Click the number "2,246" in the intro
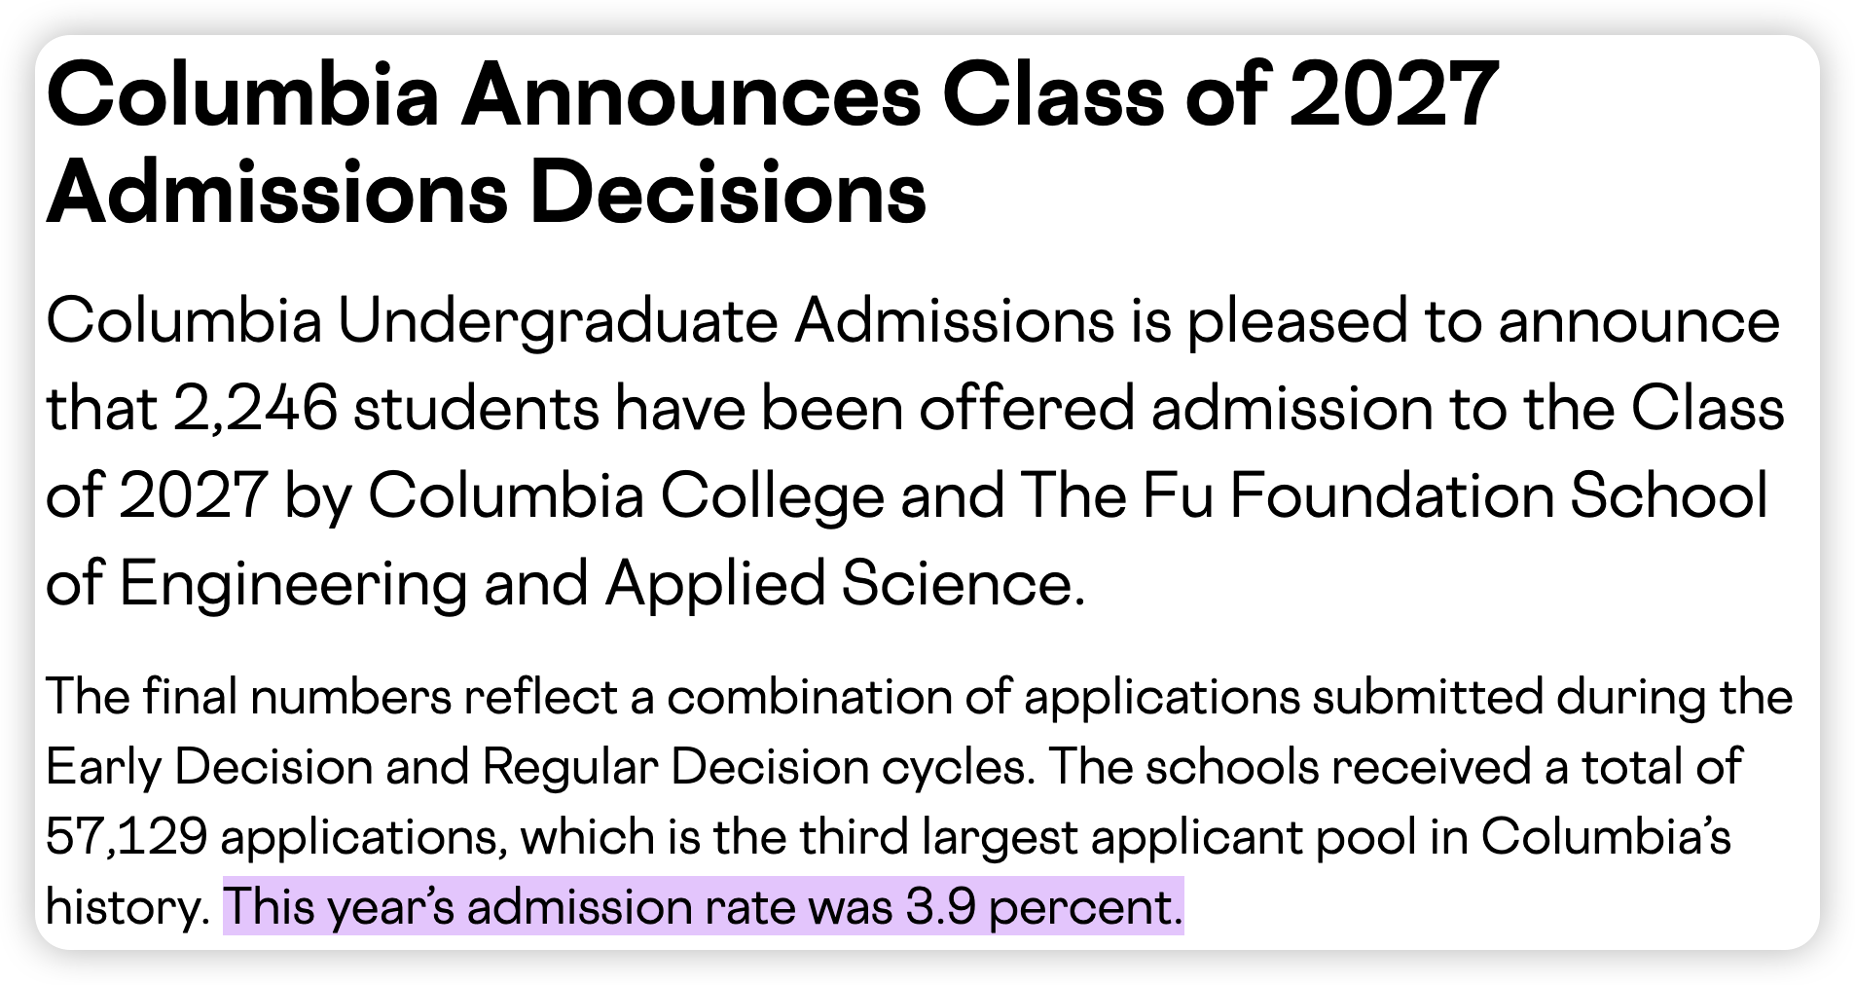The width and height of the screenshot is (1855, 985). click(255, 409)
